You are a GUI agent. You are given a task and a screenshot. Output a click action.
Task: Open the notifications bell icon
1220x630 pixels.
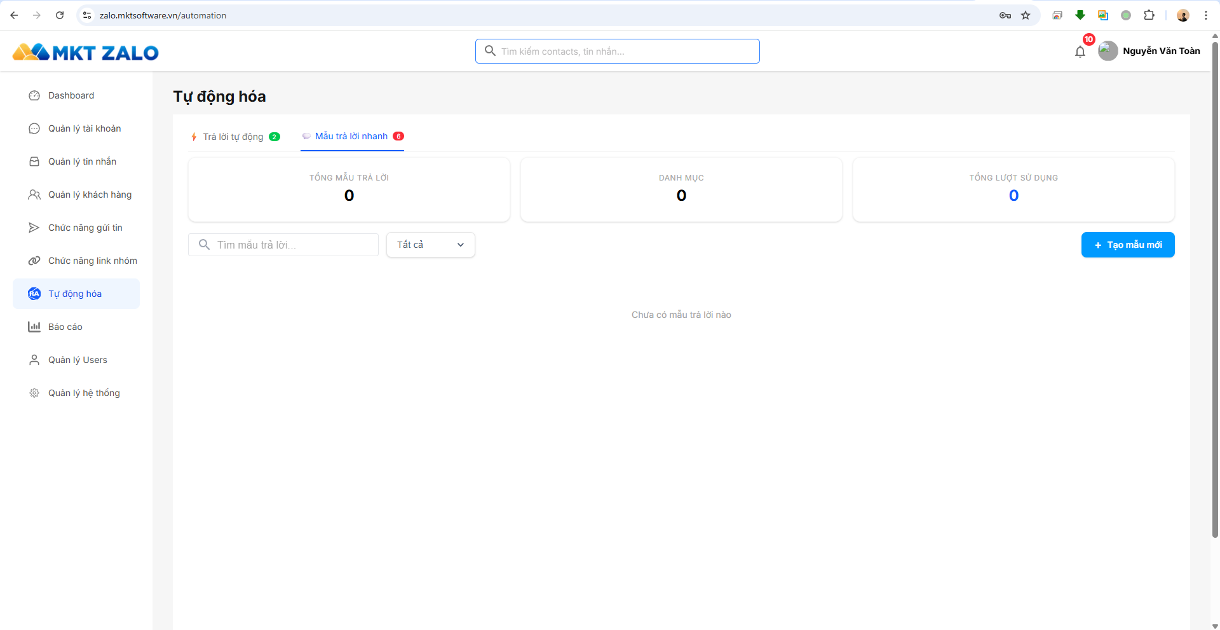coord(1080,51)
